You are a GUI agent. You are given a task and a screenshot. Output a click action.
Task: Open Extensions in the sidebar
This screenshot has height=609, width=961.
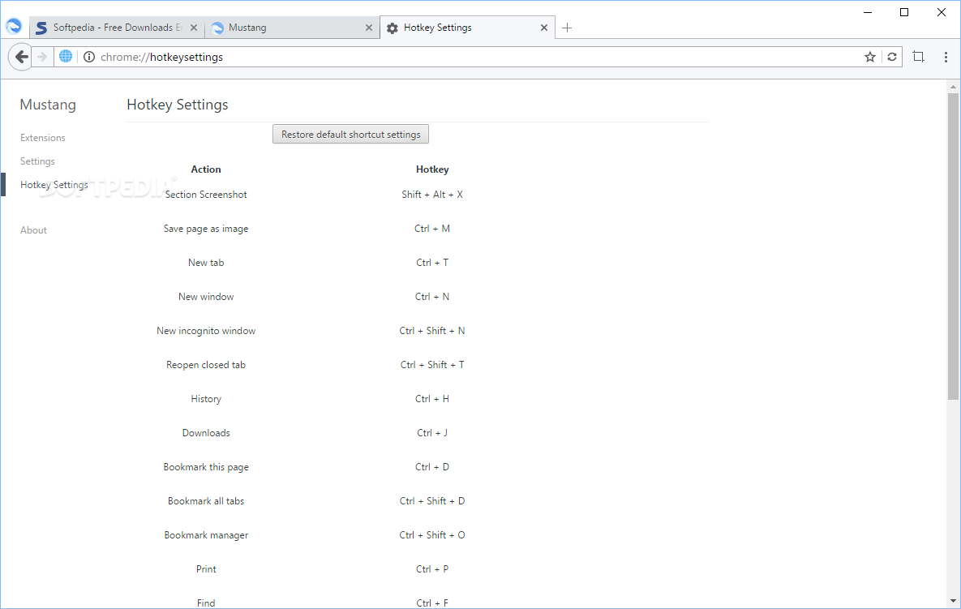[x=43, y=138]
